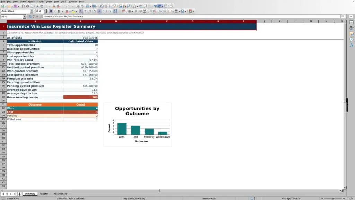This screenshot has height=200, width=355.
Task: Insert a chart using the chart icon
Action: [124, 6]
